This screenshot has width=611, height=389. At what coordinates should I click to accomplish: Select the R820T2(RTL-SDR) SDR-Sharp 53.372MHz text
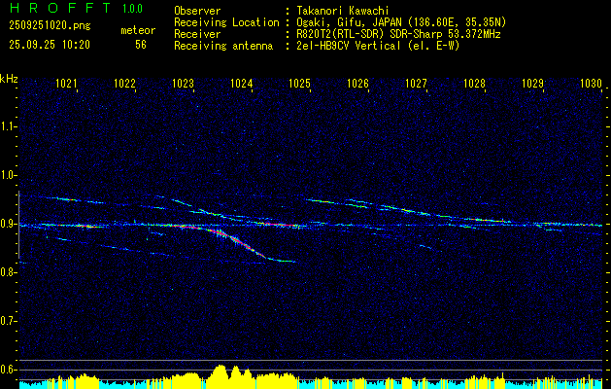tap(397, 34)
